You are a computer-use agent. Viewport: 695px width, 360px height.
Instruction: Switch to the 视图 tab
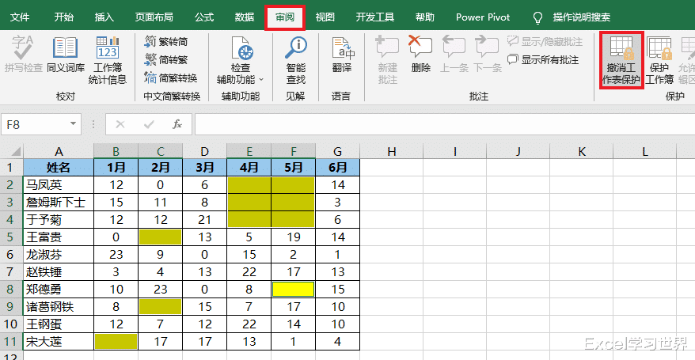point(325,17)
